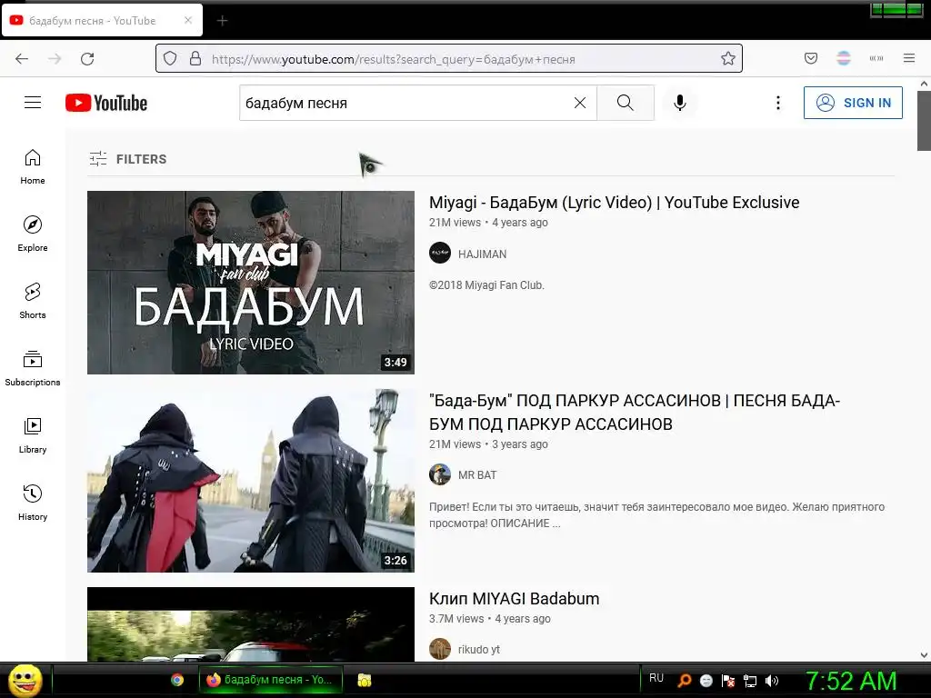Click the scrollbar down arrow

point(924,655)
